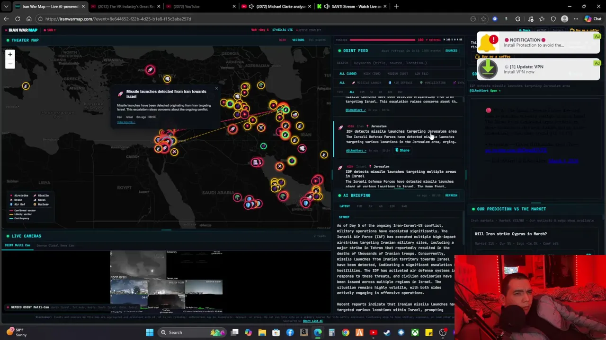Open the weather widget showing 58°F

pos(16,332)
